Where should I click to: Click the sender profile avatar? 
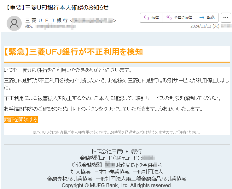(14, 23)
